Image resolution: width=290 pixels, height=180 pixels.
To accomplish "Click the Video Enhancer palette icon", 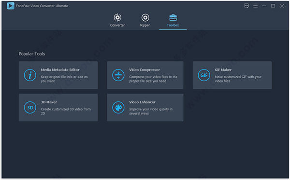I will point(118,108).
